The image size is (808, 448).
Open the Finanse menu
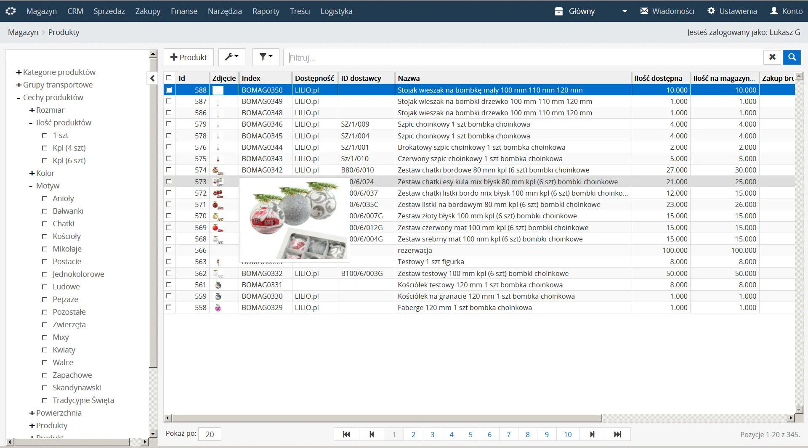(x=184, y=11)
